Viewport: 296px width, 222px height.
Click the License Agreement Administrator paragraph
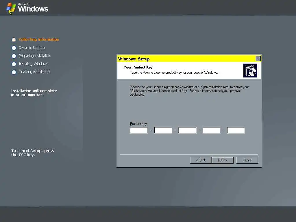click(189, 91)
